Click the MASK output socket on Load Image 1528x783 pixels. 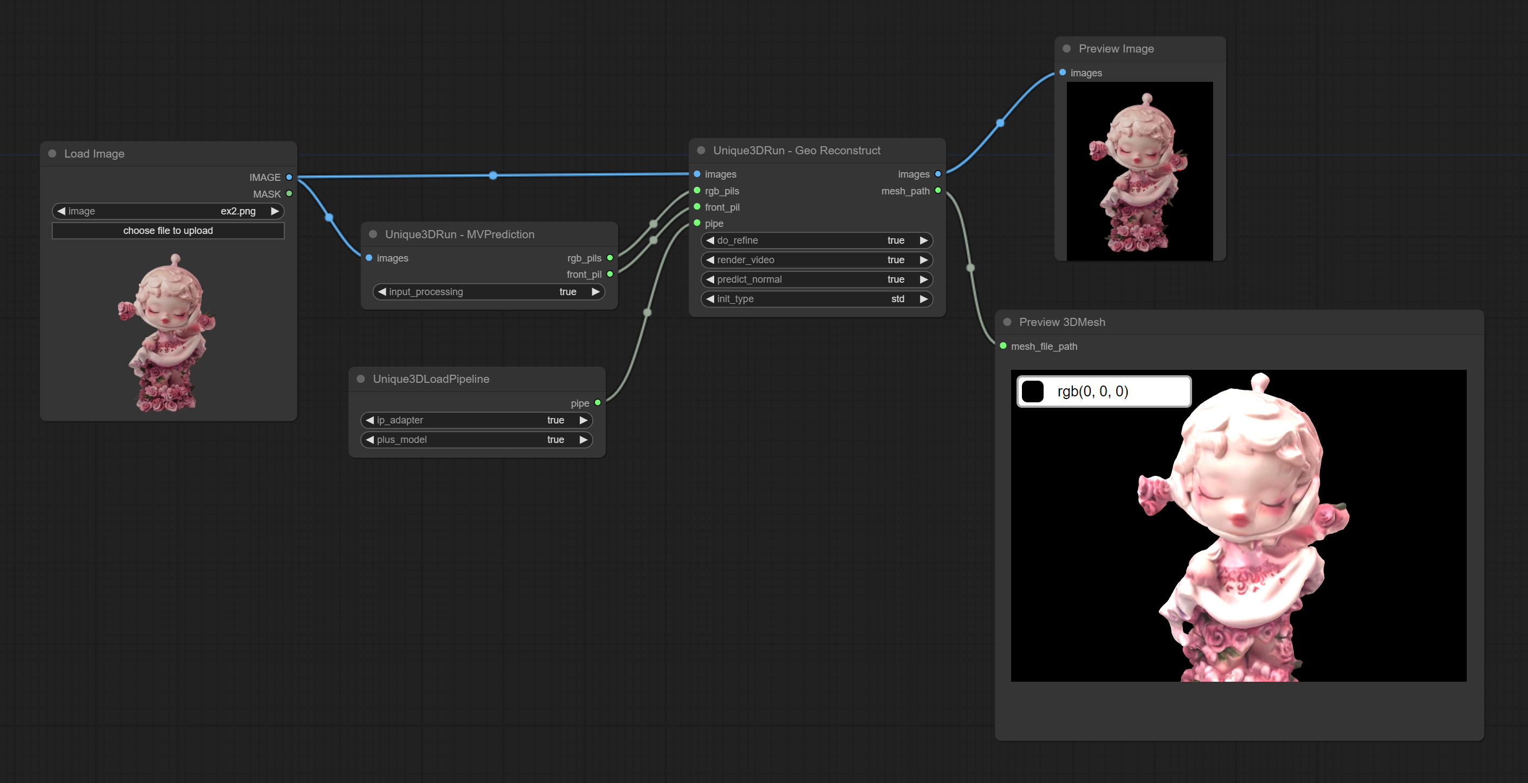point(289,194)
